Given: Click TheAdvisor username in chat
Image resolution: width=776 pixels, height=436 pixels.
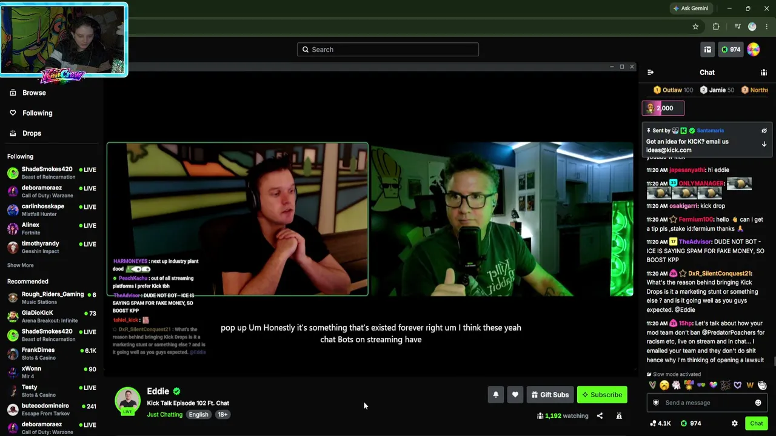Looking at the screenshot, I should pos(695,242).
